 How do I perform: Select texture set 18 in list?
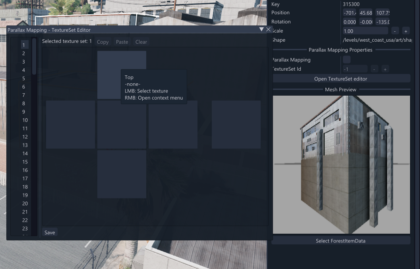tap(25, 186)
